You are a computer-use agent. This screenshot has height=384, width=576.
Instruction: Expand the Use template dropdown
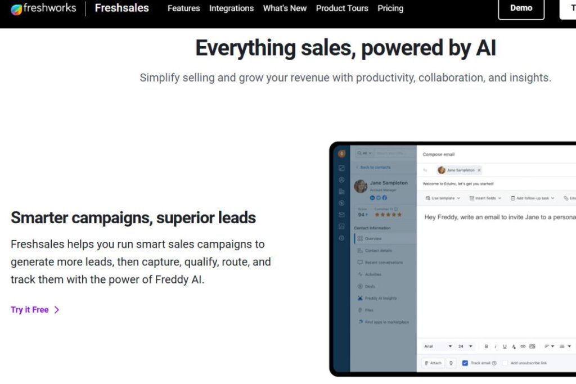[x=443, y=198]
